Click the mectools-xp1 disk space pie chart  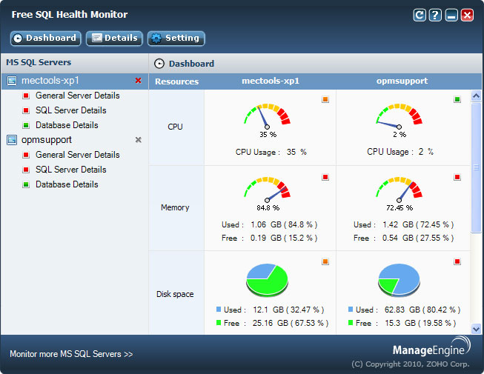[x=267, y=280]
